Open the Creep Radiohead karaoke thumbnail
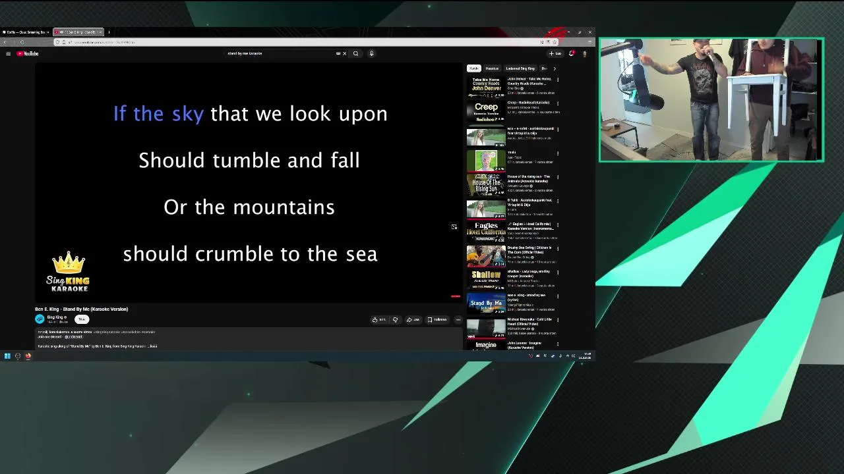This screenshot has height=474, width=844. click(x=486, y=111)
